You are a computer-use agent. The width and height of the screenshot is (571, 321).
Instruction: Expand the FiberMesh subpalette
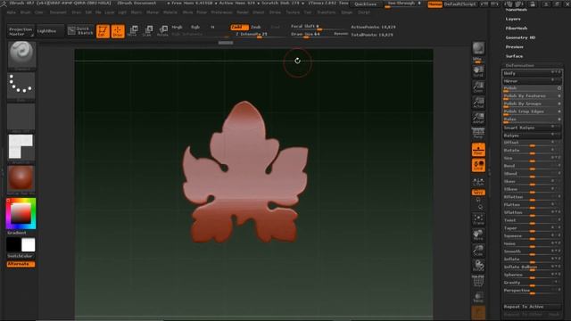click(517, 28)
